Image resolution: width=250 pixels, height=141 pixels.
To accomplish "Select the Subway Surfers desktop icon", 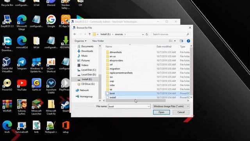I will 22,107.
